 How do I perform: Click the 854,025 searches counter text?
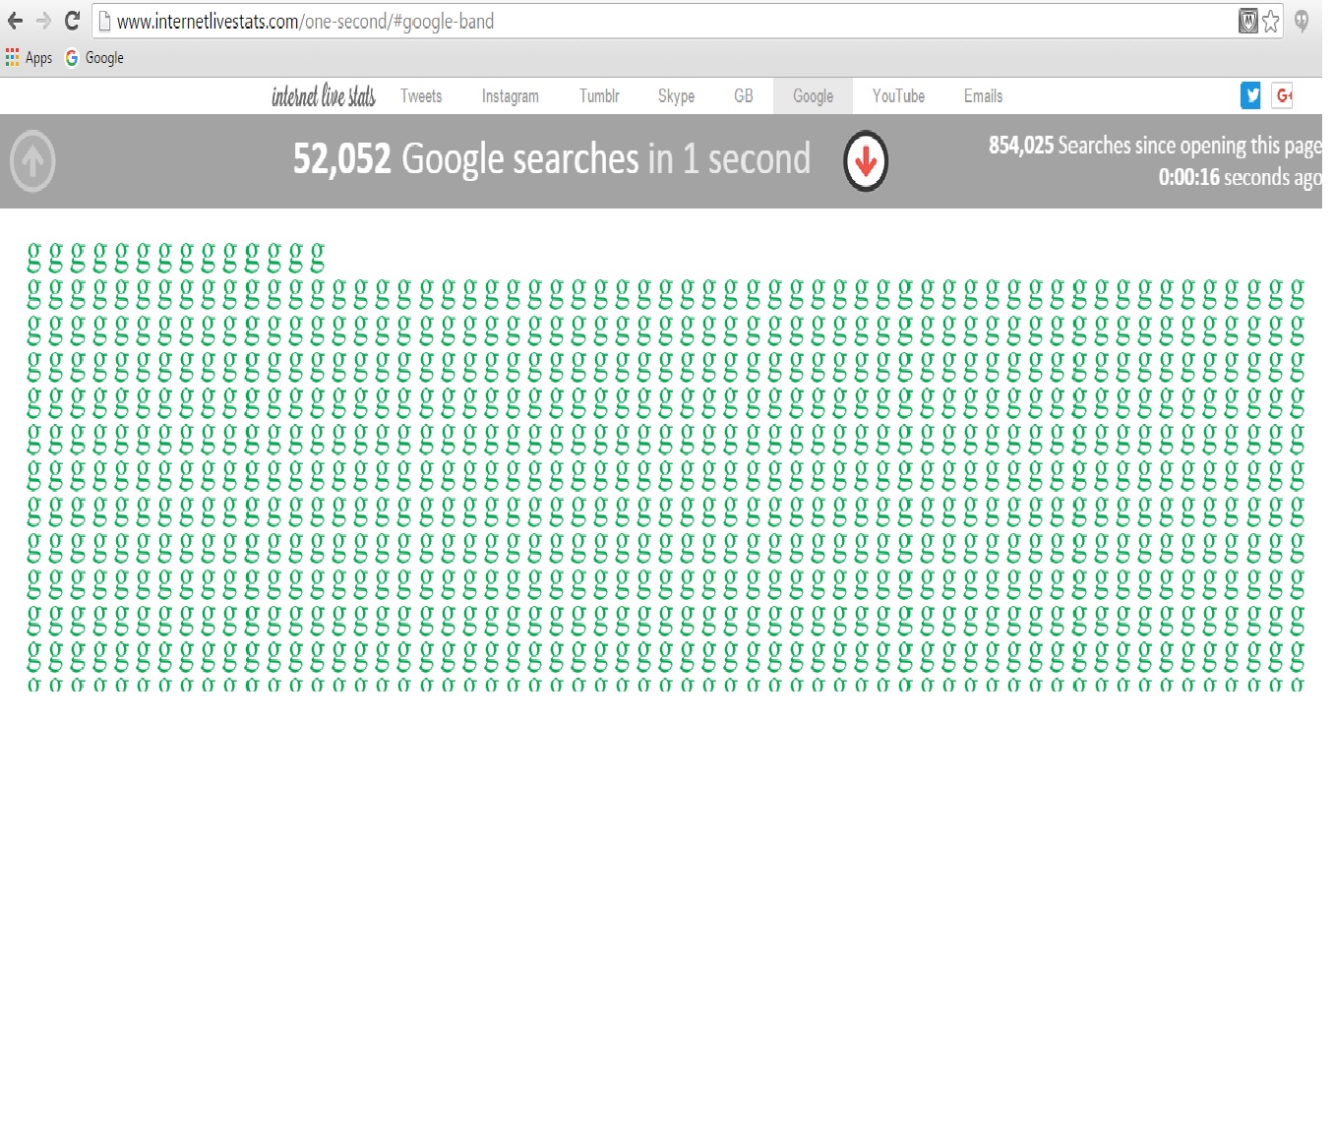pyautogui.click(x=1155, y=146)
